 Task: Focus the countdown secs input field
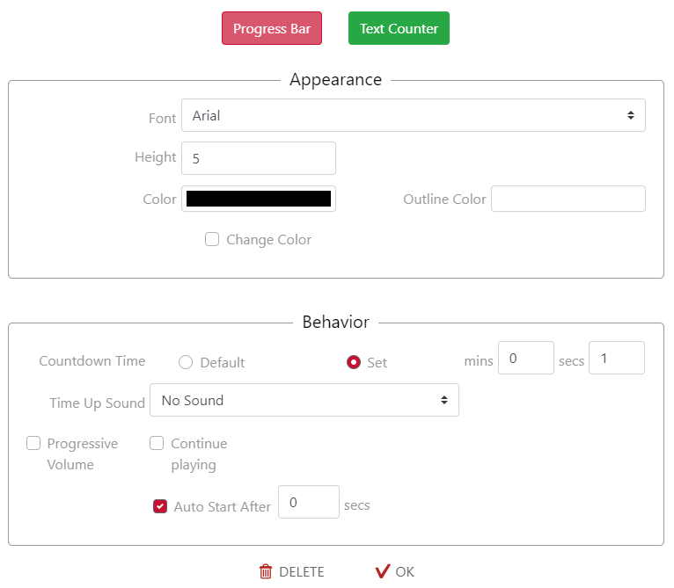616,359
